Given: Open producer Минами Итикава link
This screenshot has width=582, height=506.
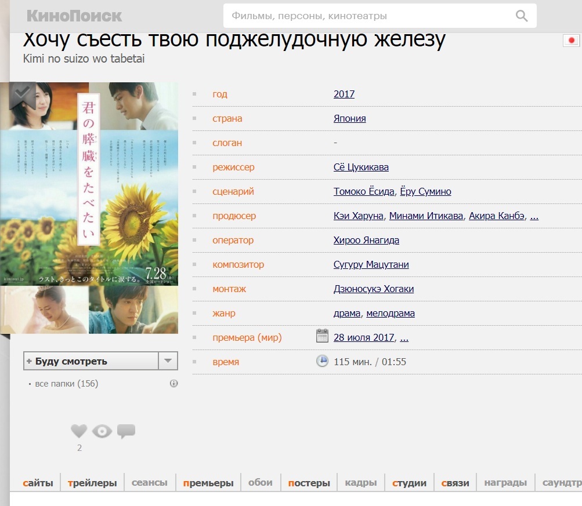Looking at the screenshot, I should (x=426, y=216).
